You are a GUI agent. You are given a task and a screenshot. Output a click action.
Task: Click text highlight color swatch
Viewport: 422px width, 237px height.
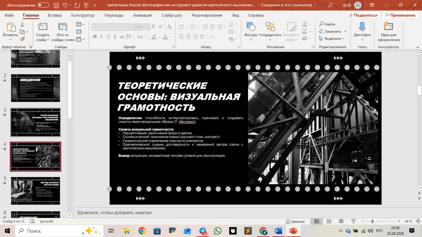click(154, 37)
